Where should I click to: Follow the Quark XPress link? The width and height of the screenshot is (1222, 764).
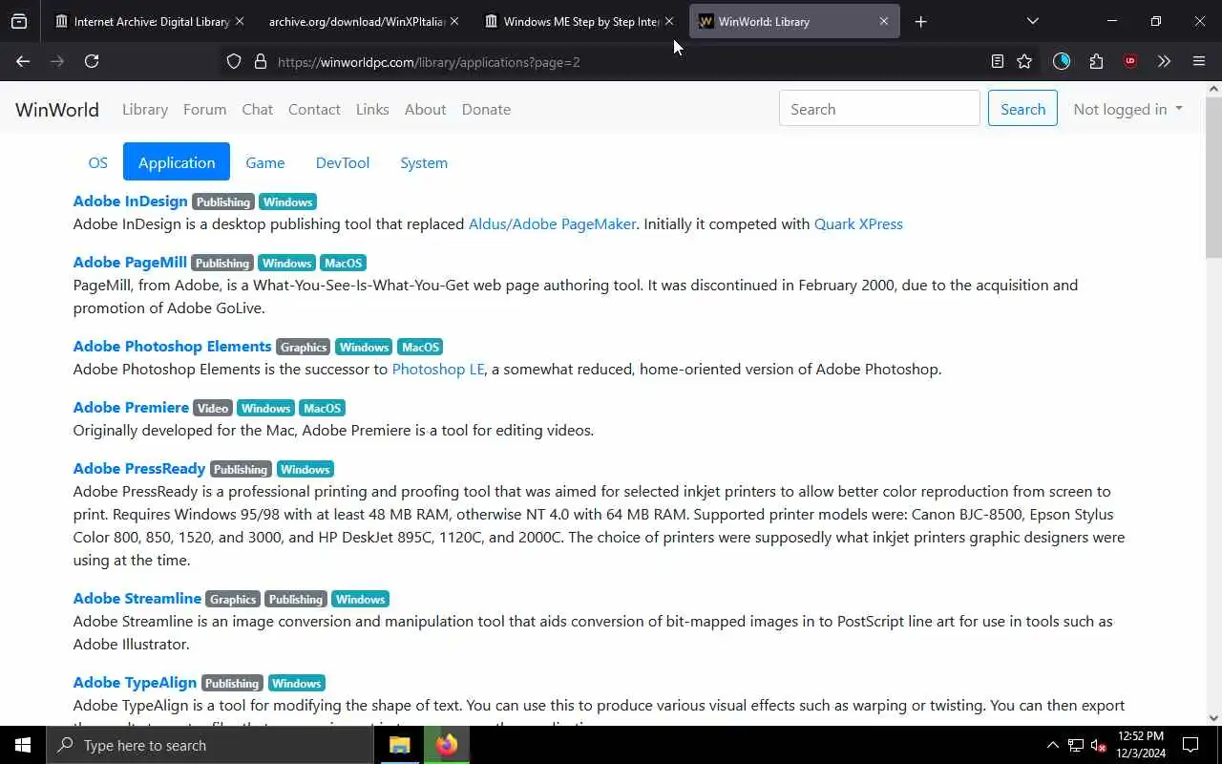pyautogui.click(x=858, y=223)
